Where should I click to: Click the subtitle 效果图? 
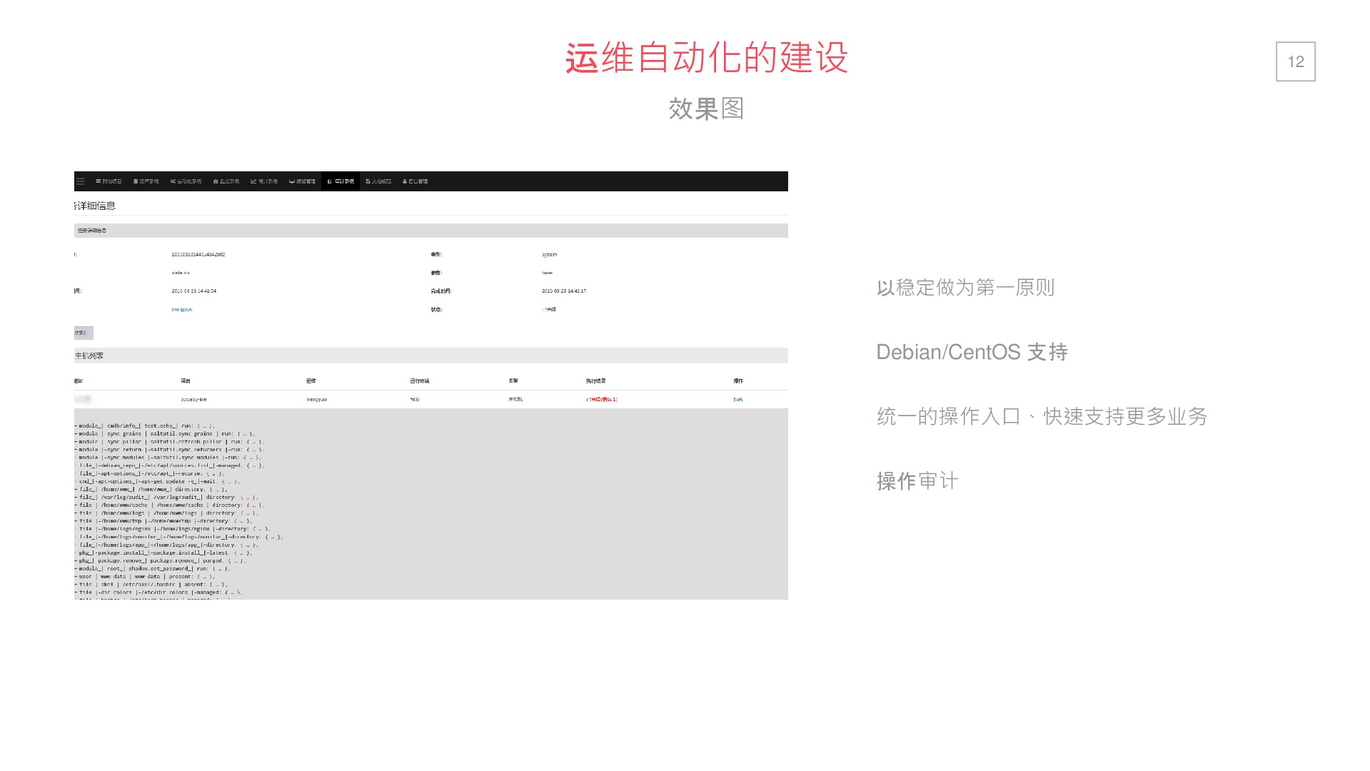707,109
